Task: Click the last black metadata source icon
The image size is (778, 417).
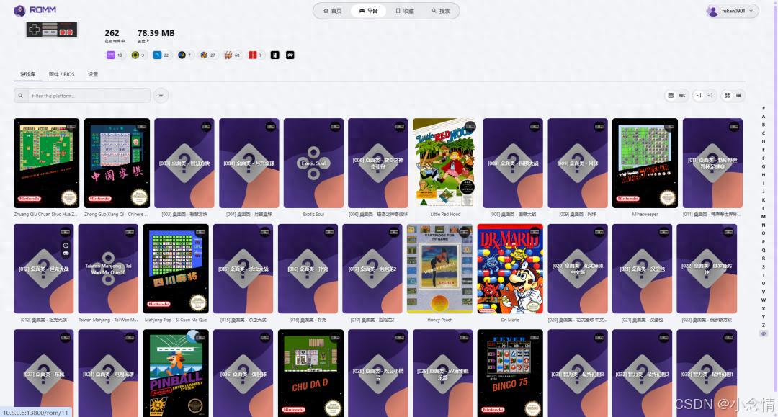Action: pos(290,55)
